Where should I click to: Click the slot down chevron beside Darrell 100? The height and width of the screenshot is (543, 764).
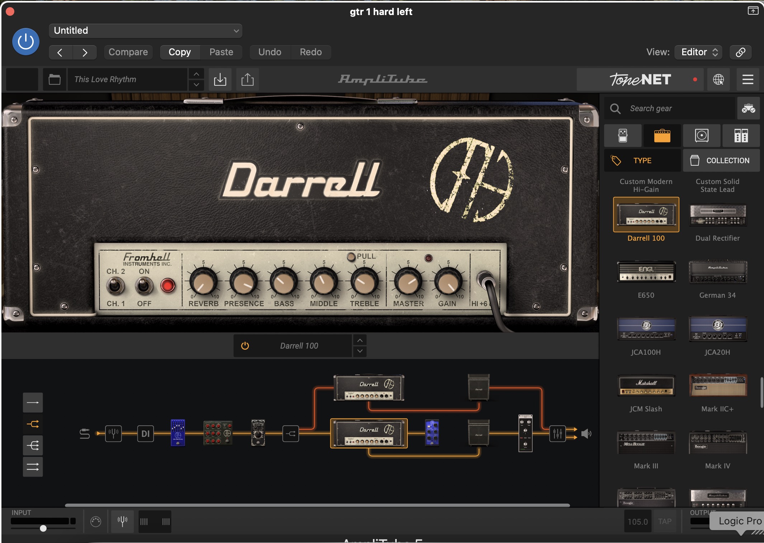[360, 351]
